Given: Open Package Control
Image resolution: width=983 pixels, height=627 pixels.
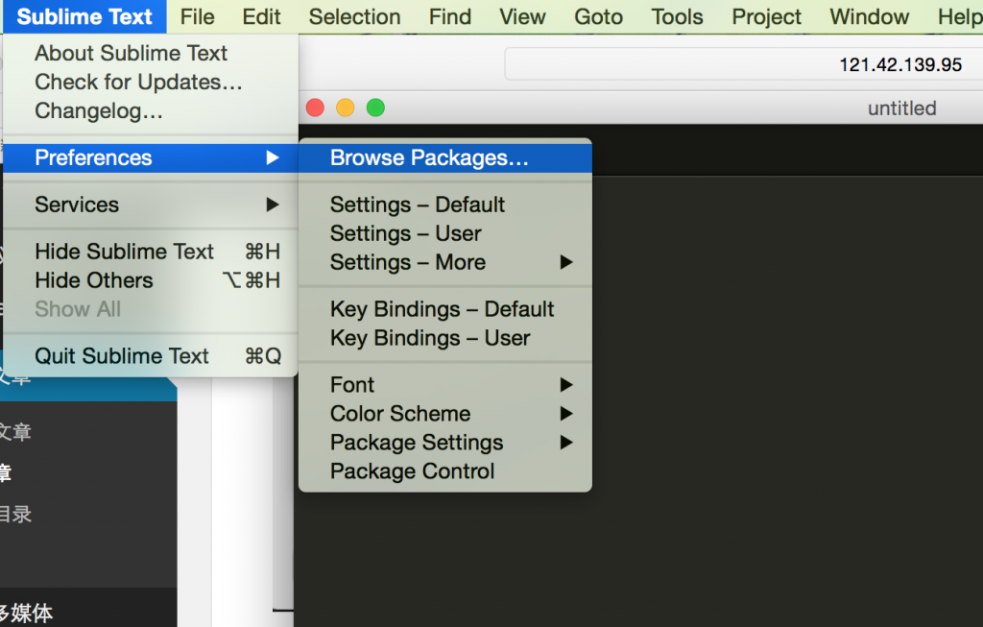Looking at the screenshot, I should (445, 471).
